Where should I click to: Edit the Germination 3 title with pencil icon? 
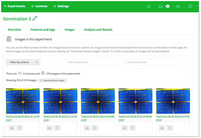[x=35, y=18]
